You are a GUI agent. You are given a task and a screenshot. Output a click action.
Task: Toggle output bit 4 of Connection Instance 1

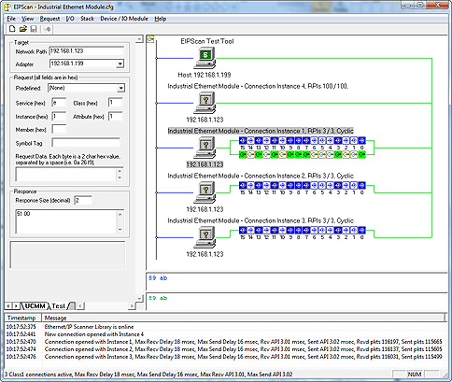point(330,154)
